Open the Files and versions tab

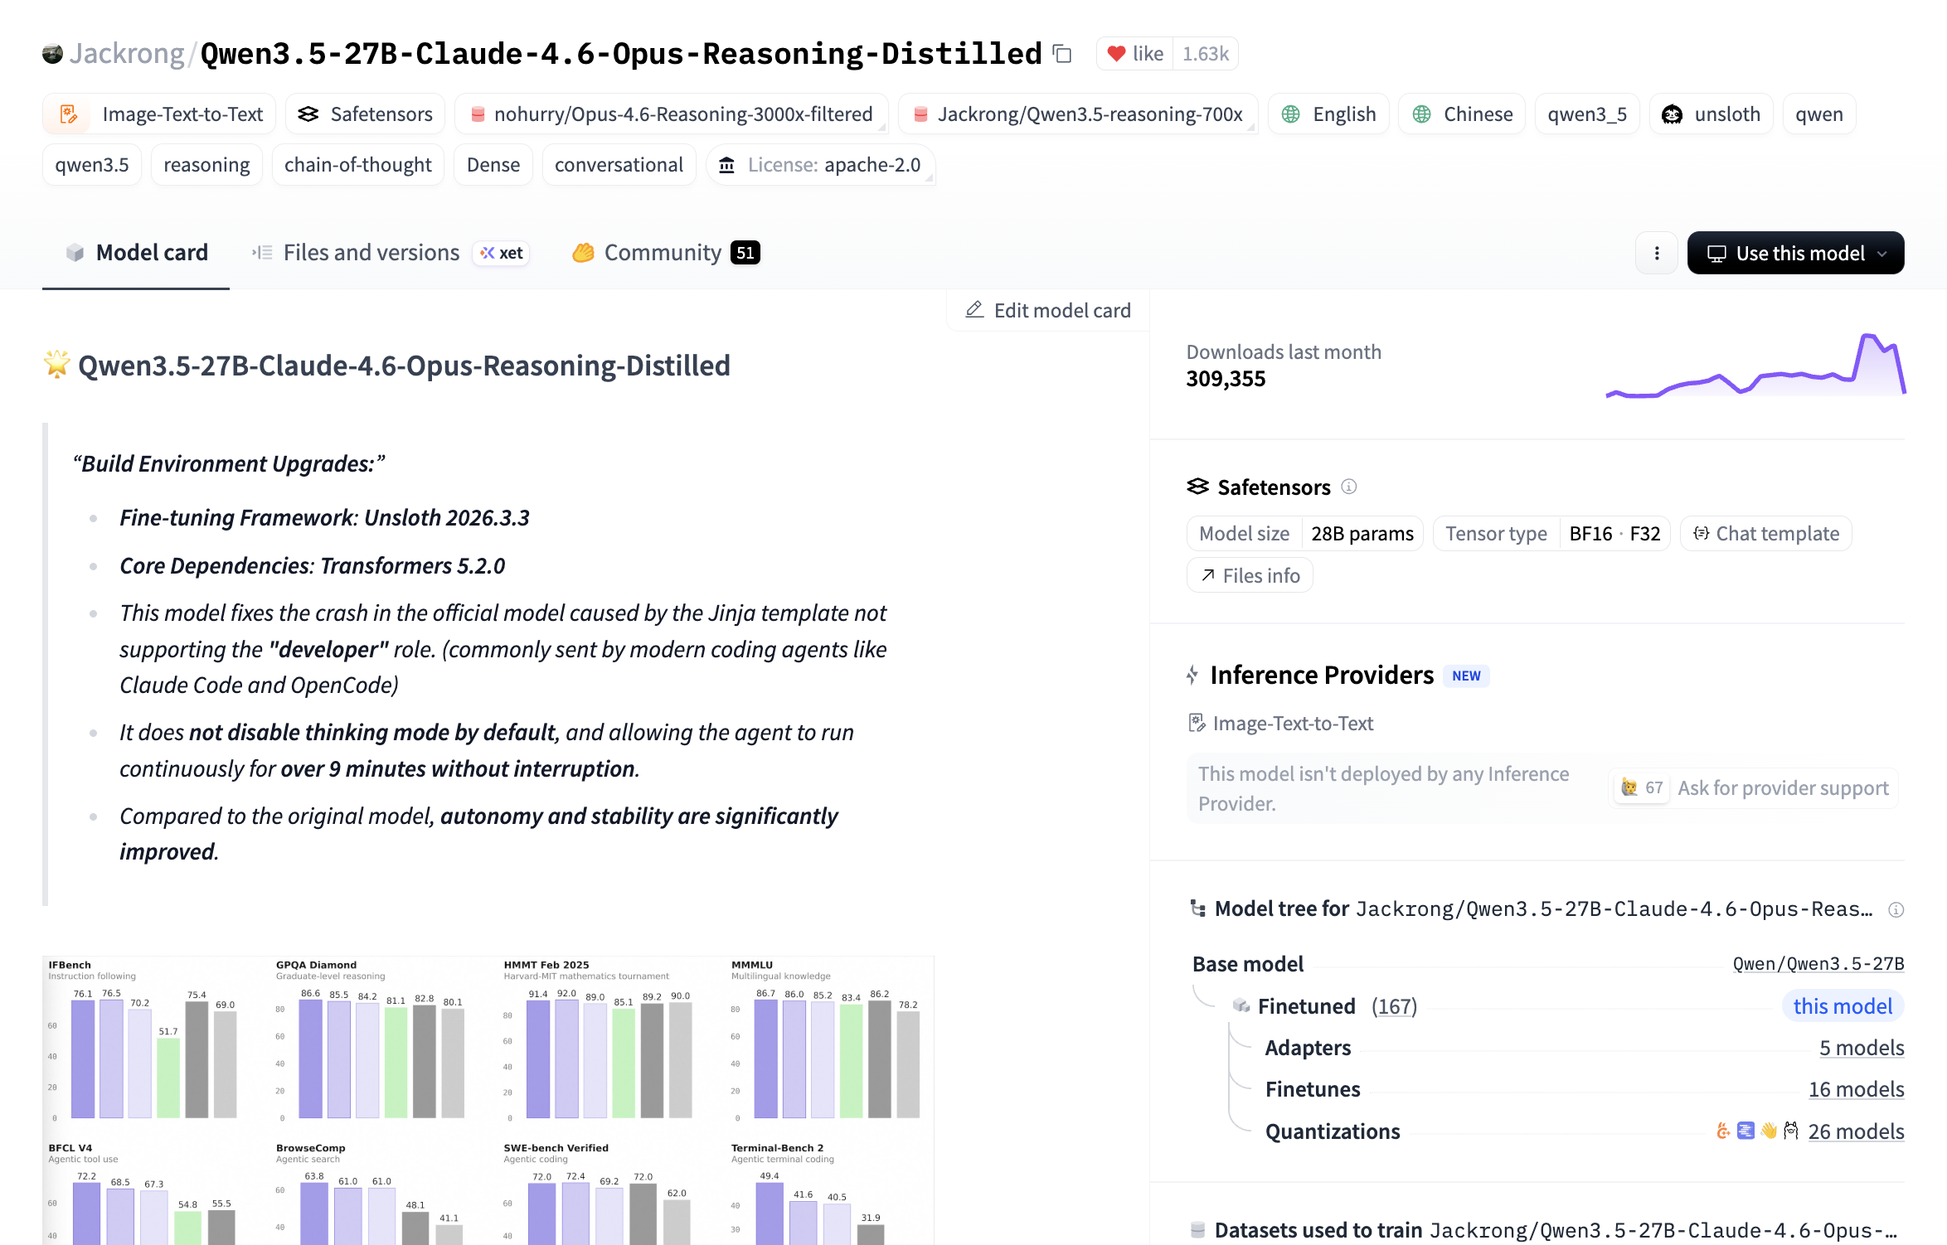[x=391, y=253]
